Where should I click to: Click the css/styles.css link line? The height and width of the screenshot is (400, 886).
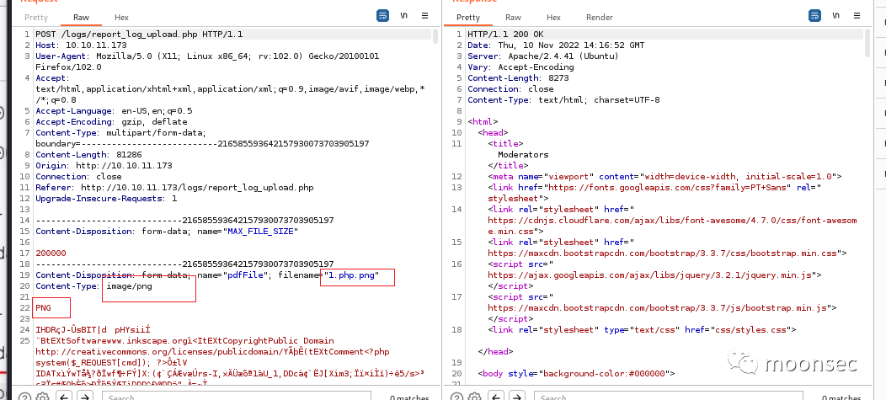pos(642,330)
